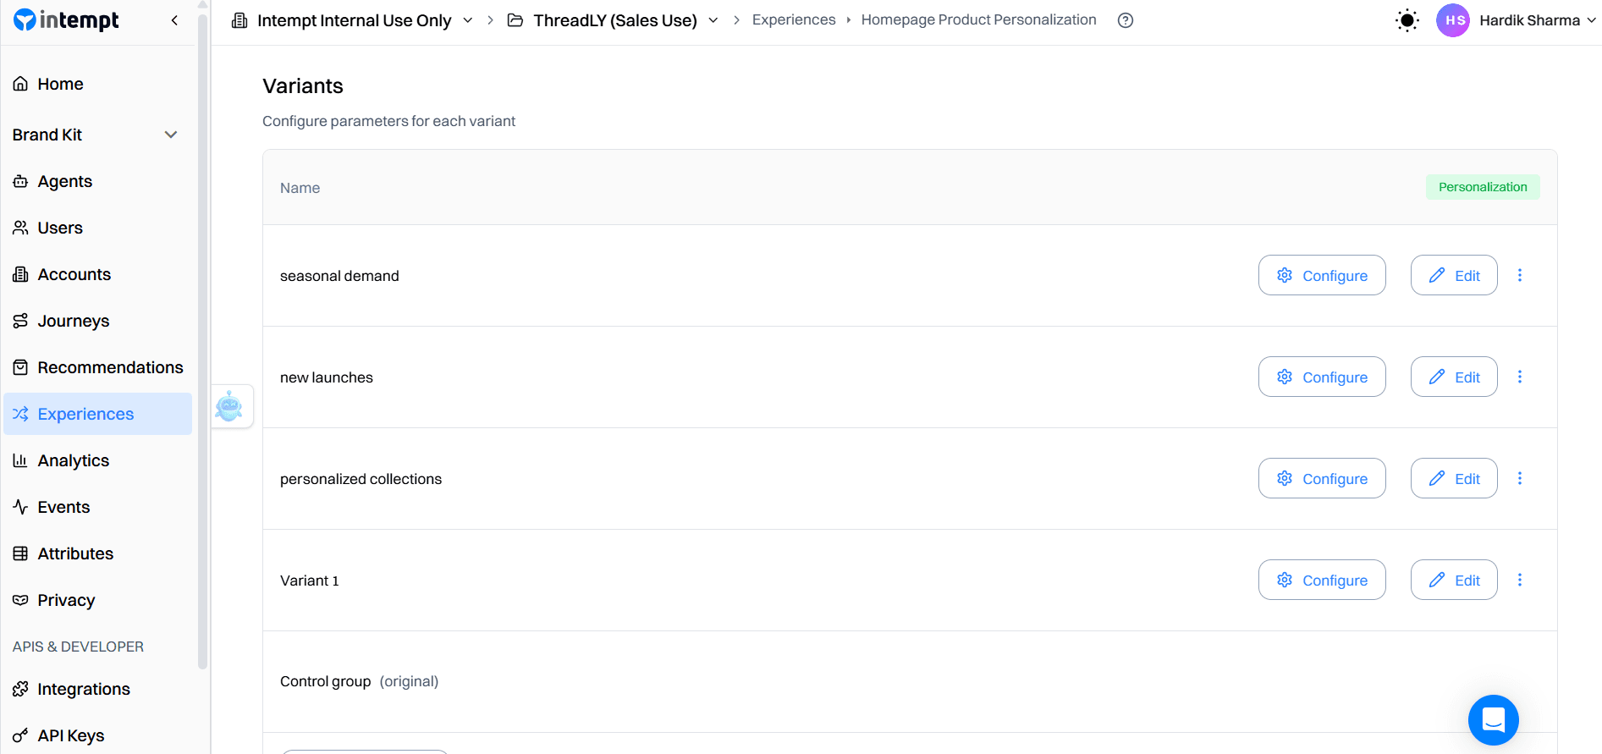Click the sidebar vertical scrollbar
The image size is (1602, 754).
(x=202, y=338)
